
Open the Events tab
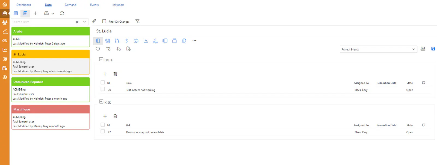(94, 5)
